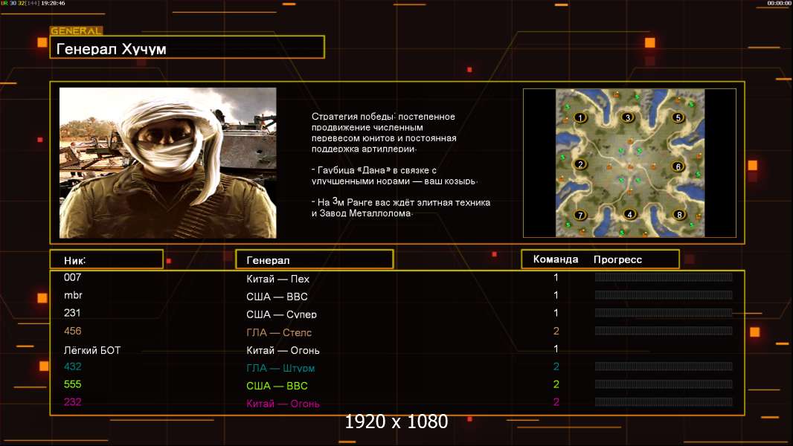This screenshot has height=446, width=793.
Task: Select the "Лёгкий БОТ" player entry
Action: 92,350
